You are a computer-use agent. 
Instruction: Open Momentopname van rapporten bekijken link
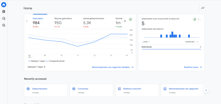[113, 67]
